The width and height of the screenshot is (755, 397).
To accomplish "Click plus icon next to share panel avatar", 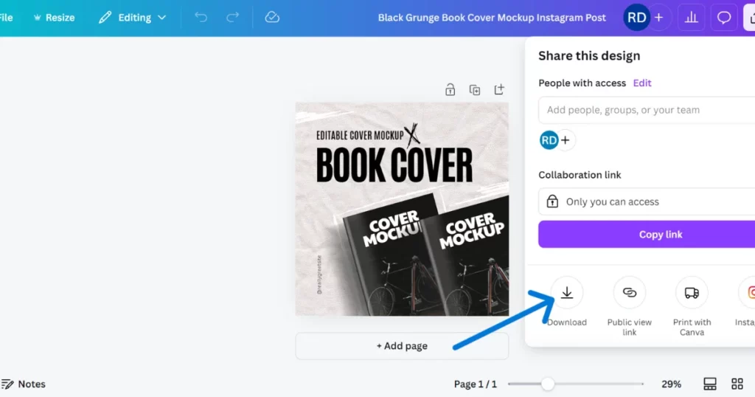I will tap(566, 140).
